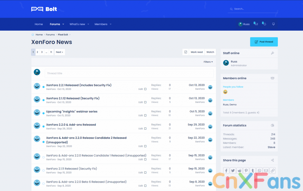The height and width of the screenshot is (191, 303).
Task: Share page on Twitter
Action: 233,171
